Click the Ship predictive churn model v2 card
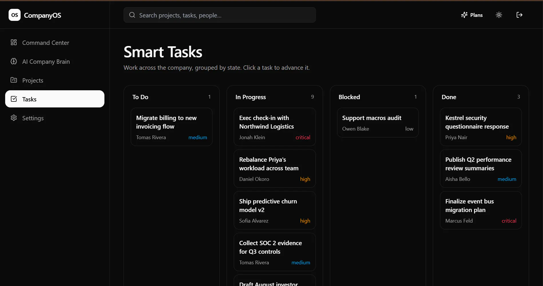This screenshot has width=543, height=286. [x=275, y=210]
